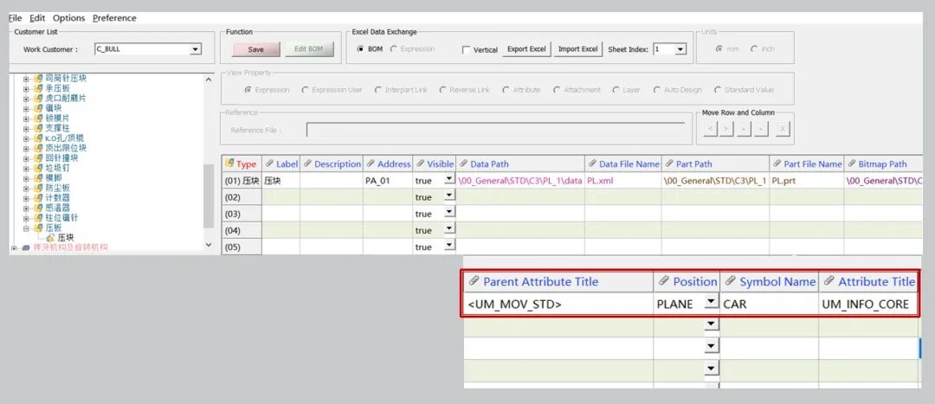Click the paperclip icon in Data Path header
Image resolution: width=935 pixels, height=404 pixels.
(x=463, y=164)
